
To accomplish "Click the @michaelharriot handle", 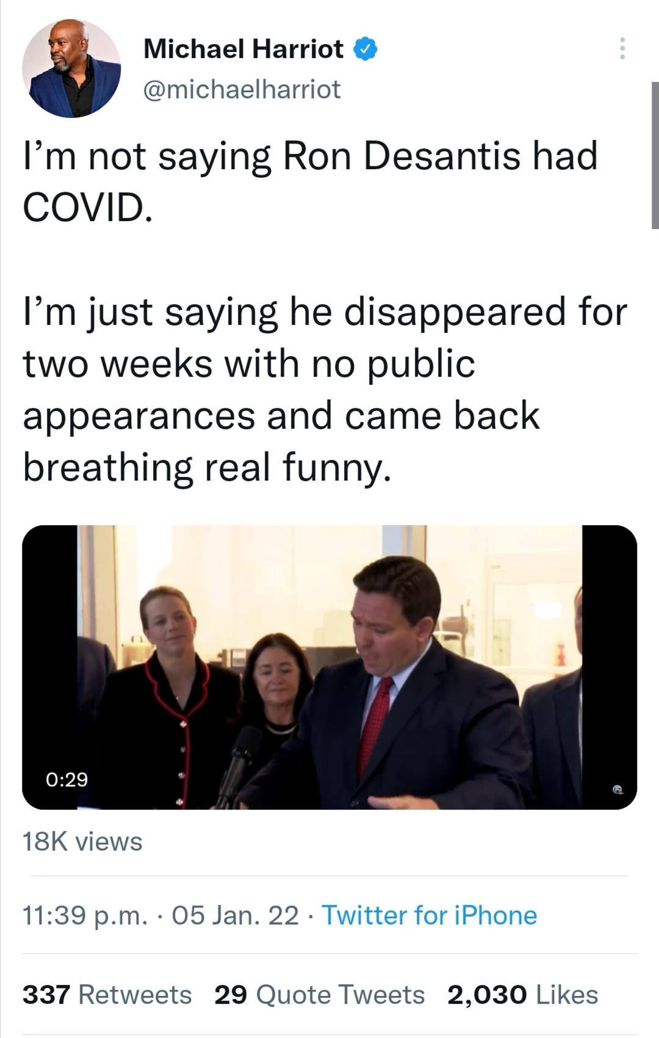I will (x=242, y=89).
